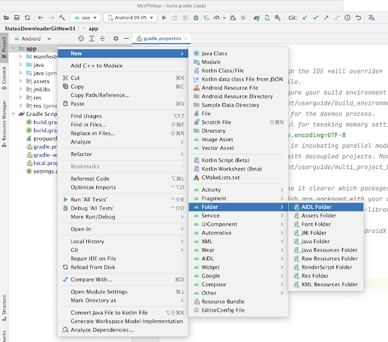Select the New context menu item

tap(123, 53)
